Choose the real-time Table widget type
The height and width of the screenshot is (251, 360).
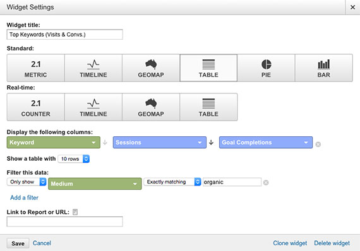point(208,107)
